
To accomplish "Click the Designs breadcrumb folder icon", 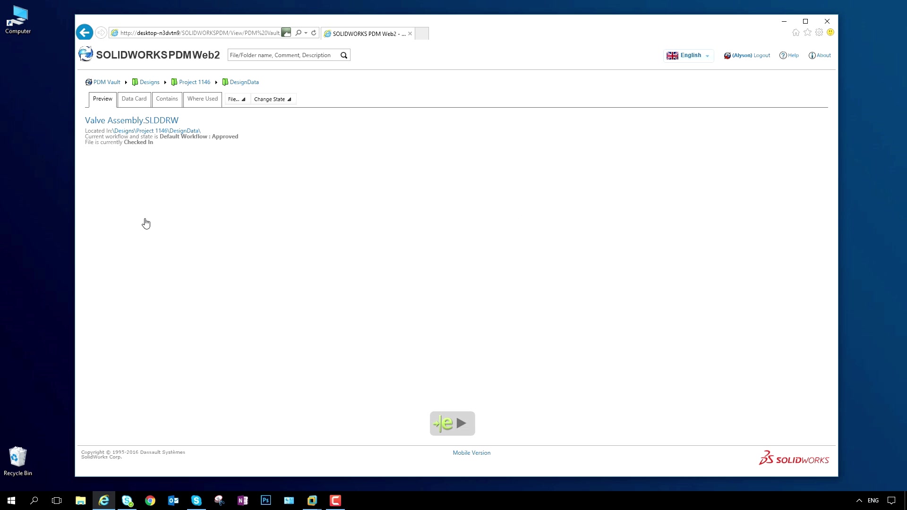I will click(135, 82).
